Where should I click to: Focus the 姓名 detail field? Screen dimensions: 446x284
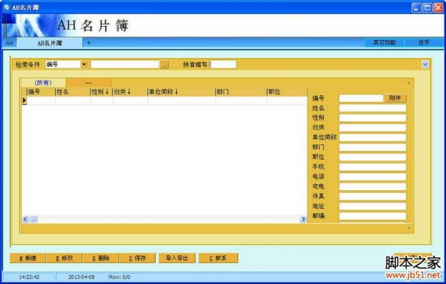pyautogui.click(x=372, y=108)
